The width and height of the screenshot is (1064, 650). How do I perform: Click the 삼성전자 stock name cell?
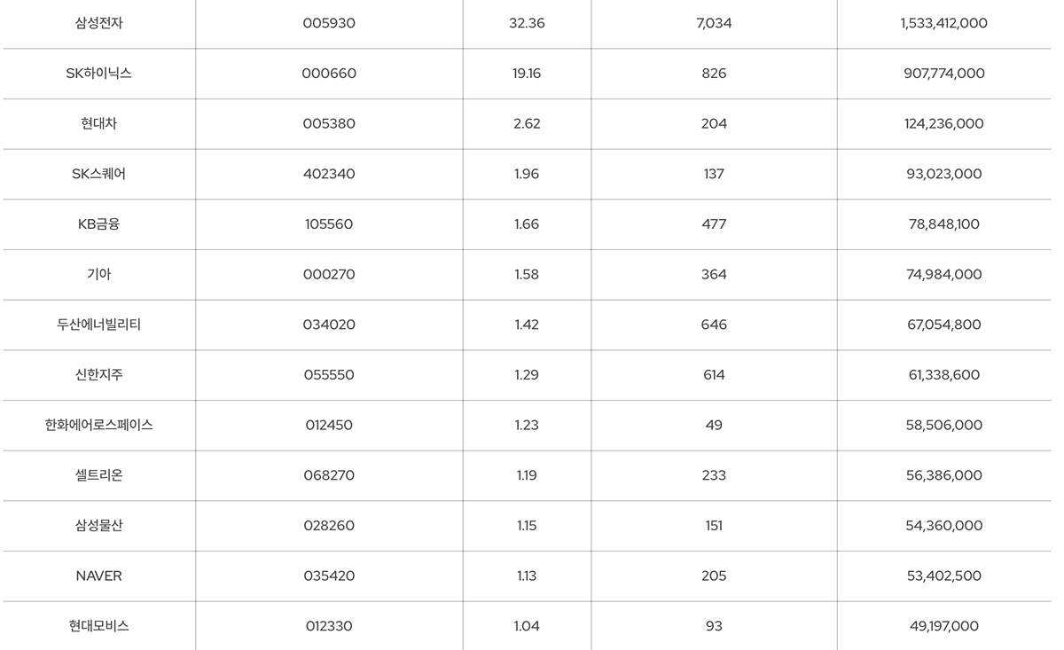point(99,23)
